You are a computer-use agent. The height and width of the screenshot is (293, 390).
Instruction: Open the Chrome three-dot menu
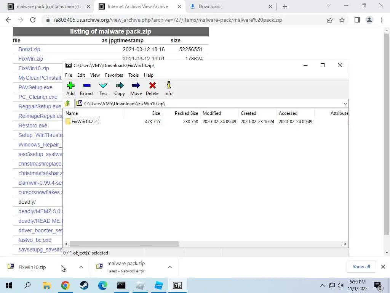(382, 20)
